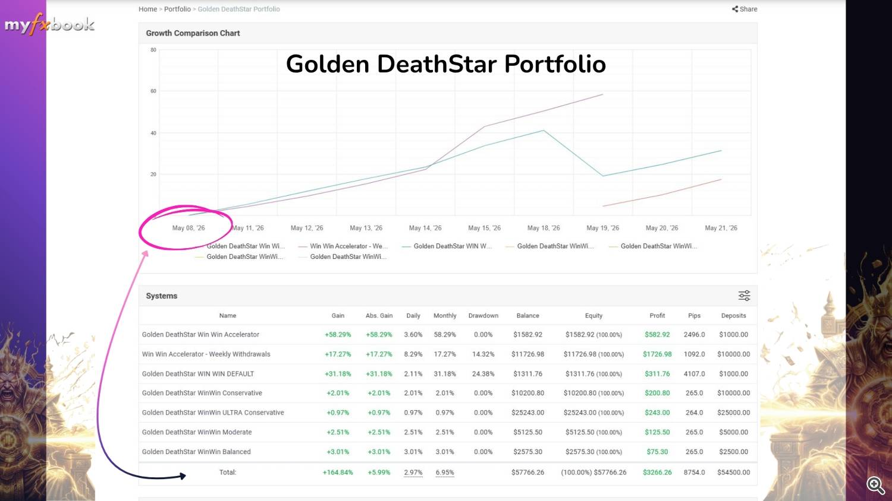
Task: Sort by the Name column header
Action: point(228,316)
